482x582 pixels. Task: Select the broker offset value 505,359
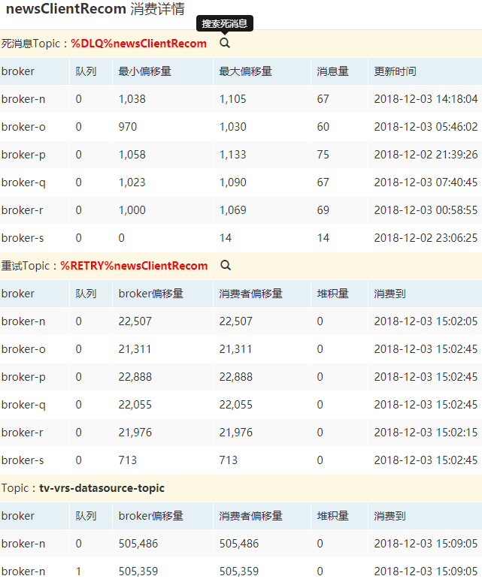click(138, 571)
